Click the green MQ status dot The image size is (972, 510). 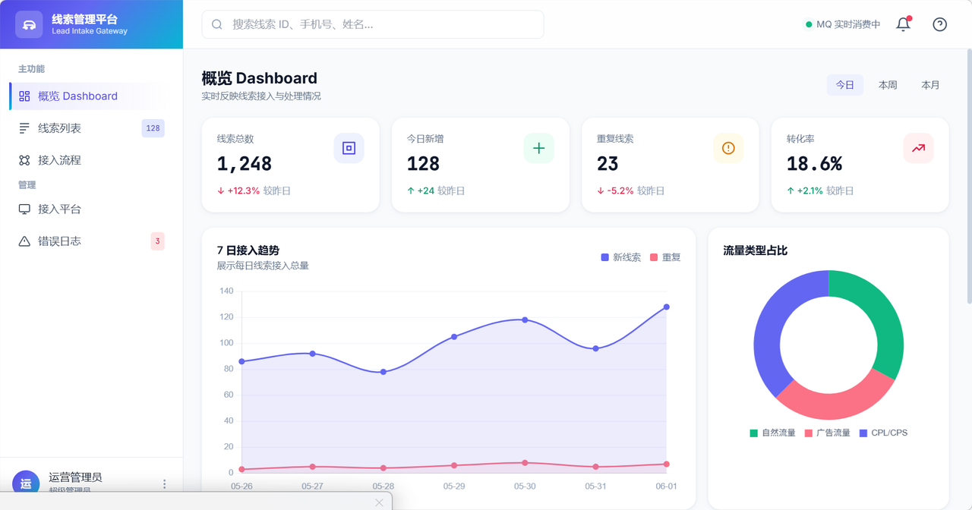coord(809,24)
